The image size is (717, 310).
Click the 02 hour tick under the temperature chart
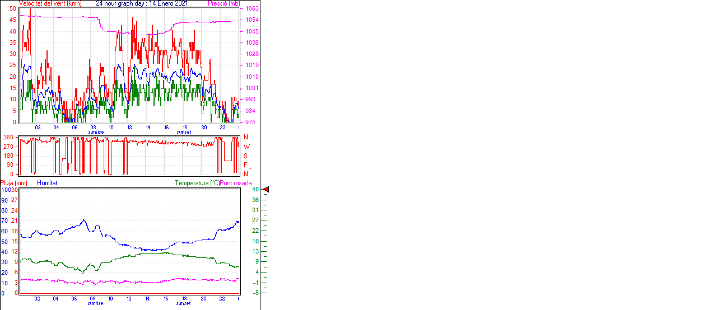tap(38, 299)
